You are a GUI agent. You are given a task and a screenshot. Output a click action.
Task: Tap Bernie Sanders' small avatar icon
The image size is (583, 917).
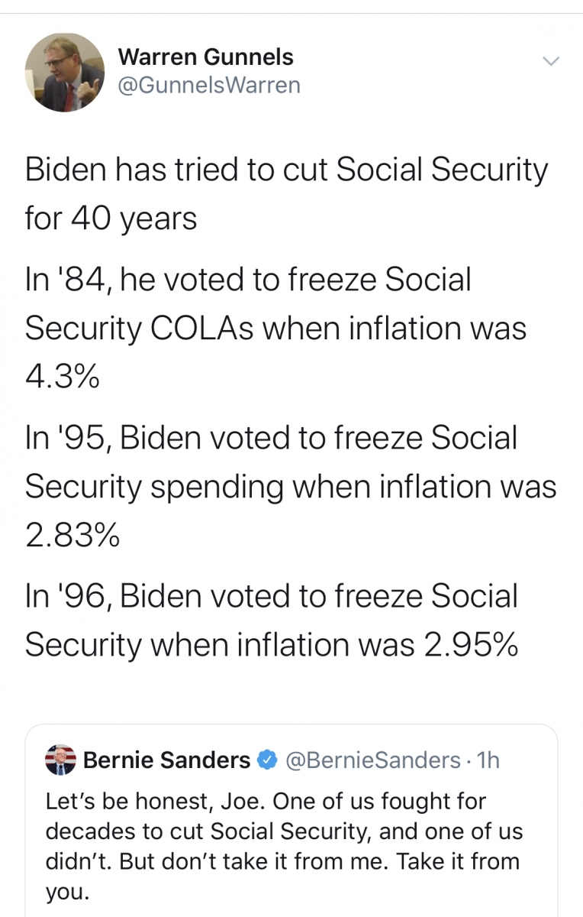61,760
